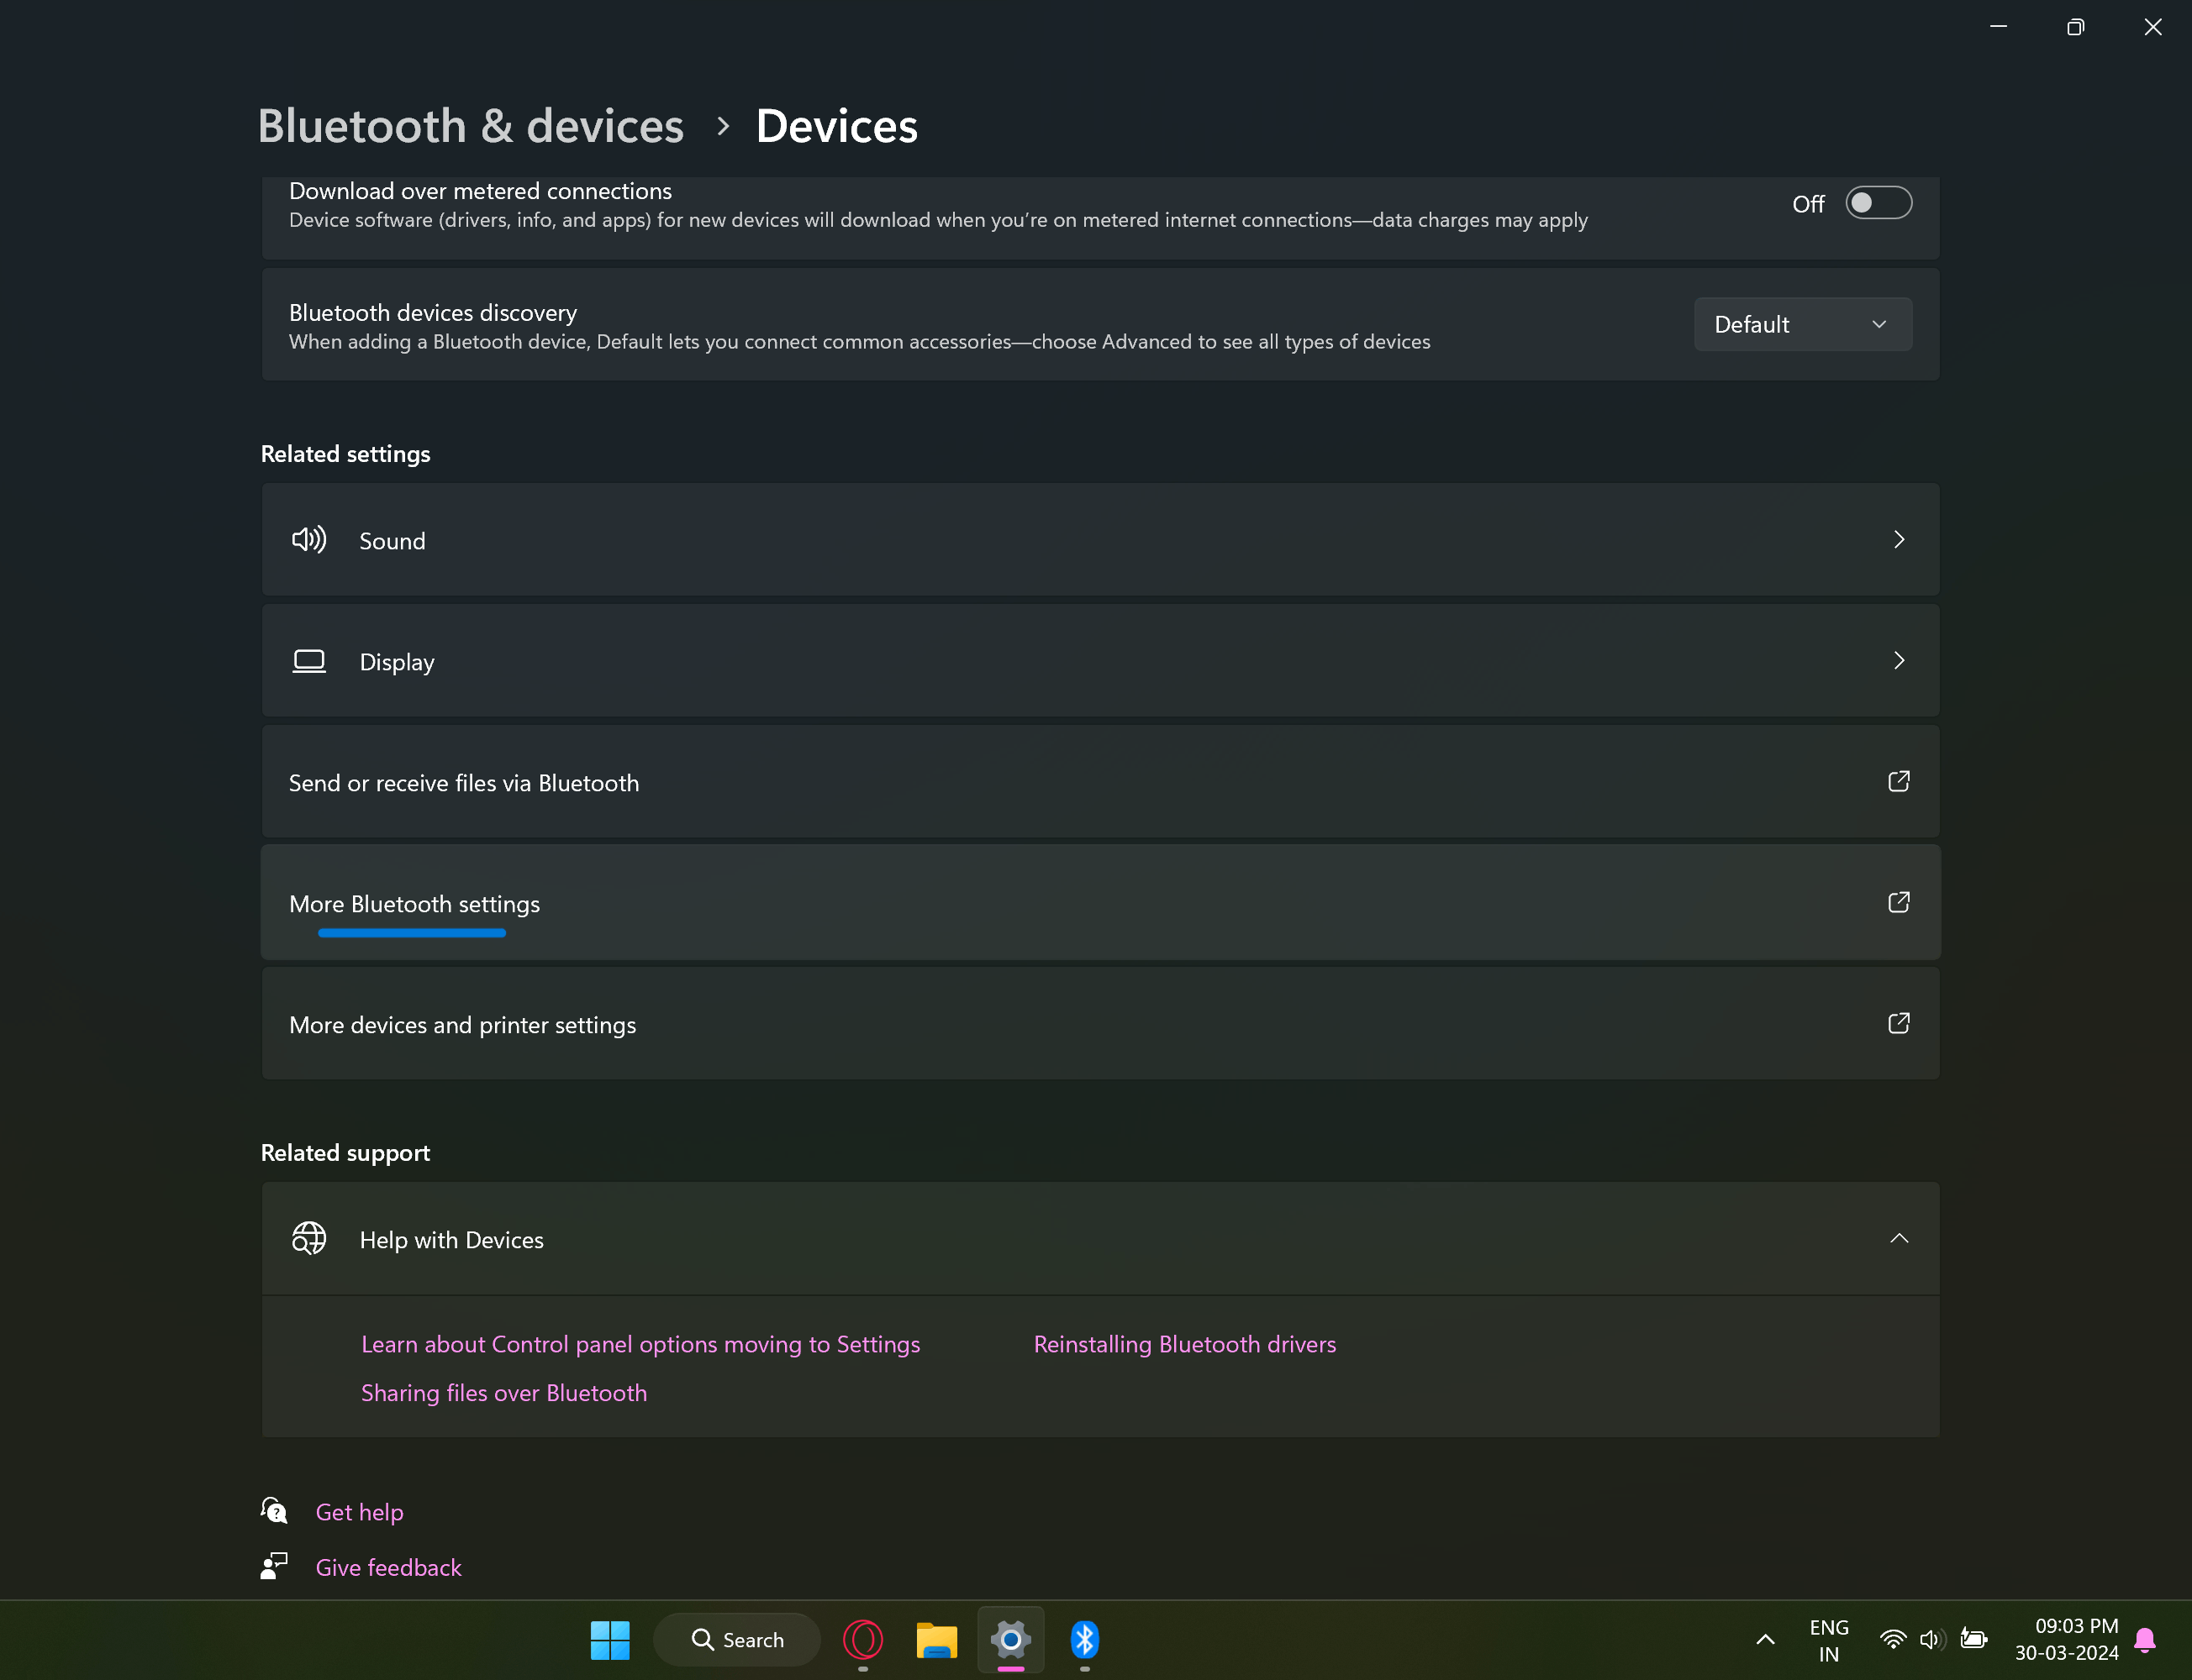Click the external link icon for Send or receive files
The image size is (2192, 1680).
coord(1898,781)
